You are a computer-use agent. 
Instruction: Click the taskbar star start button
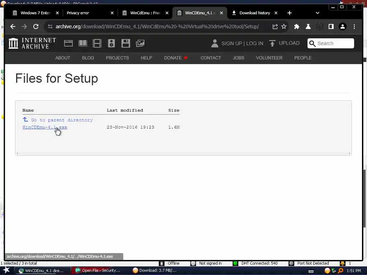click(6, 270)
